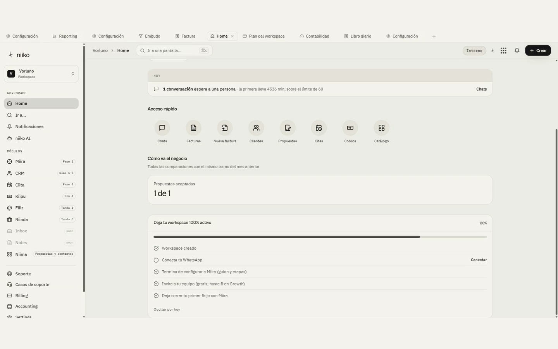Open Soporte in sidebar
Screen dimensions: 558x349
click(x=41, y=274)
